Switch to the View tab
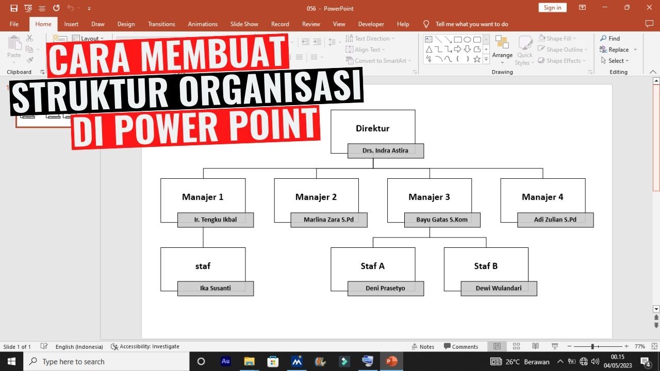The image size is (660, 371). [x=339, y=24]
